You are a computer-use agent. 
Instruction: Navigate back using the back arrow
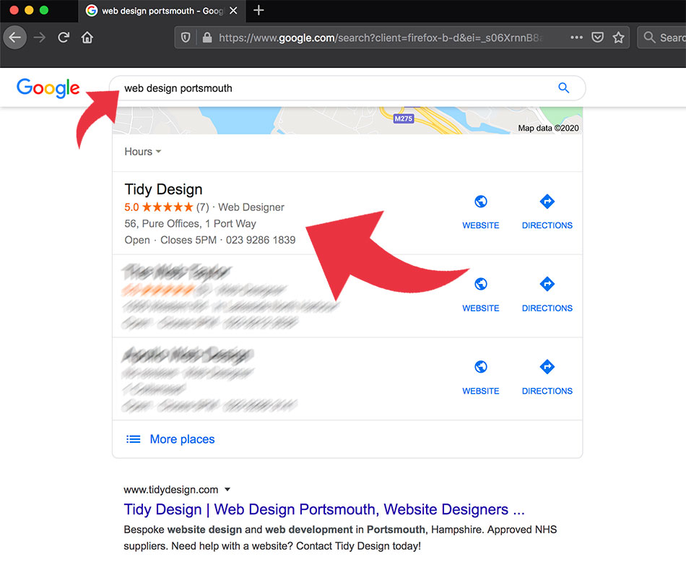[14, 37]
